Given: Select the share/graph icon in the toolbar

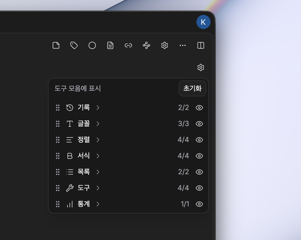Looking at the screenshot, I should pyautogui.click(x=146, y=45).
